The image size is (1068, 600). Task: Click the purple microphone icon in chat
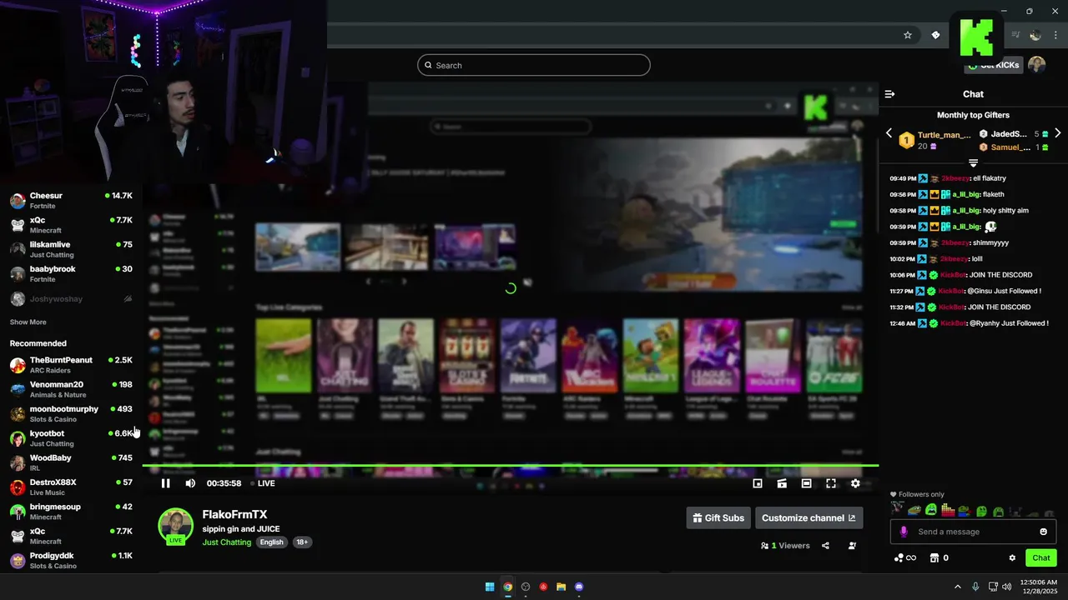(904, 532)
